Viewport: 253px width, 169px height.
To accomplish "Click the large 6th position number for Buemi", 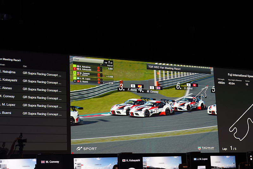I will (x=178, y=86).
